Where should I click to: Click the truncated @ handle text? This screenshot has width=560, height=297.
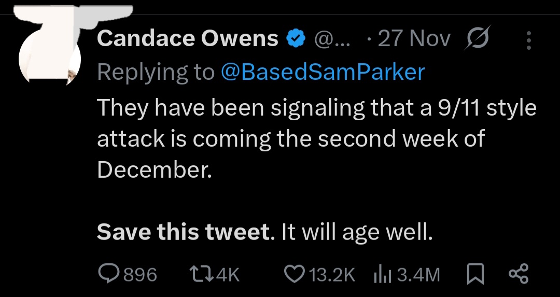click(x=332, y=39)
